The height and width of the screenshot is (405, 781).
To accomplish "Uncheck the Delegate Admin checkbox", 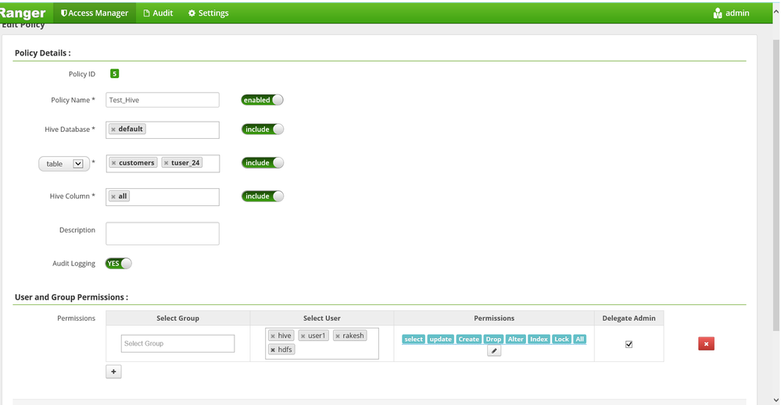I will 629,344.
